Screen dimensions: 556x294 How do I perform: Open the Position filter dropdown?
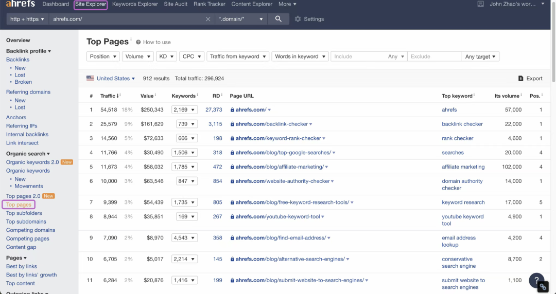(x=103, y=57)
